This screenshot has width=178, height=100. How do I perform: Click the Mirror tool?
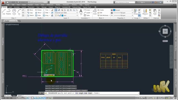tap(38, 13)
